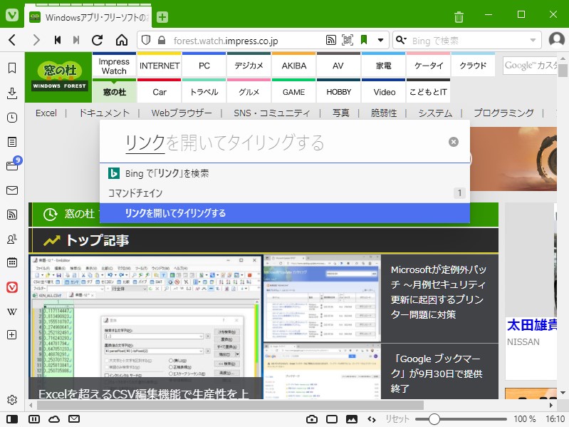The image size is (569, 427).
Task: Open Window panel with badge 9
Action: (x=13, y=165)
